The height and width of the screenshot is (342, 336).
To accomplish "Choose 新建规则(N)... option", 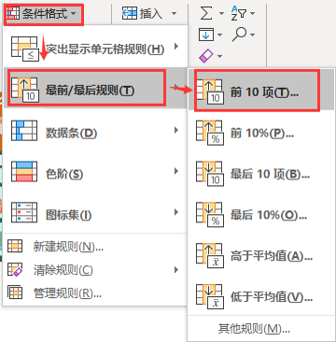I will [95, 247].
